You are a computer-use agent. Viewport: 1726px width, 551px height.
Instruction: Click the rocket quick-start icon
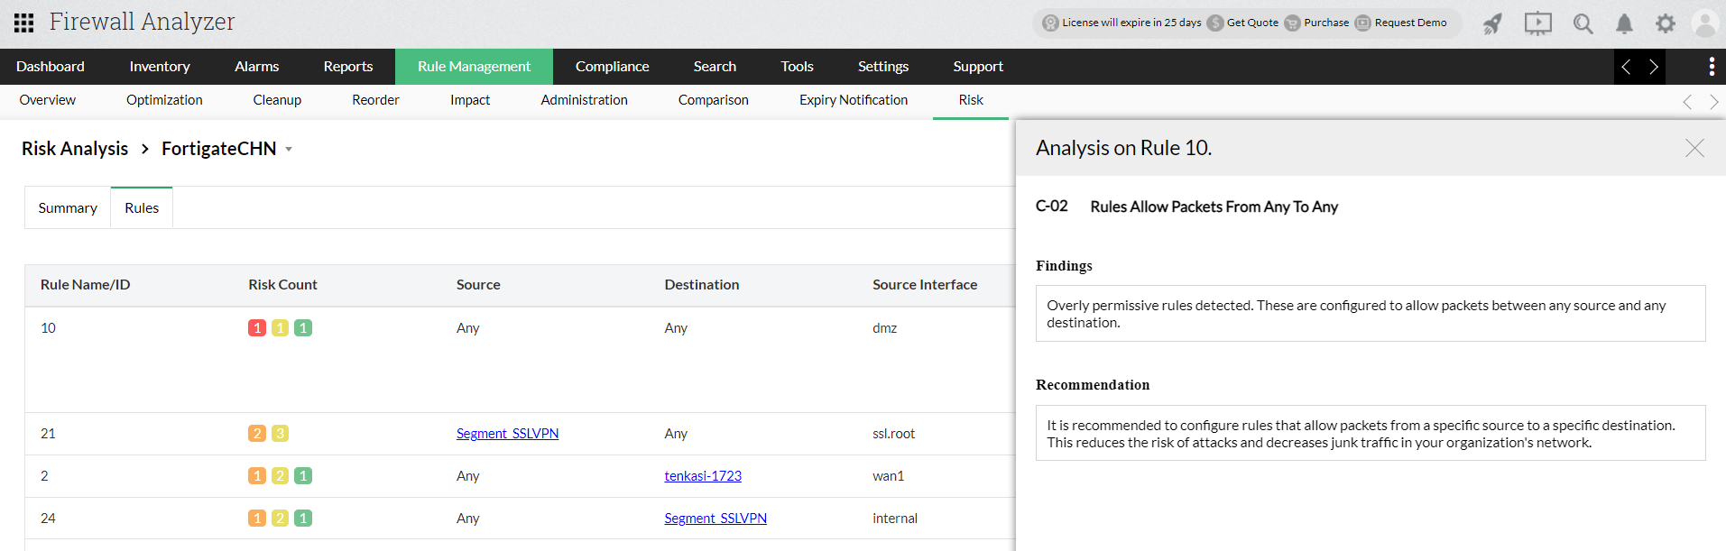tap(1493, 23)
